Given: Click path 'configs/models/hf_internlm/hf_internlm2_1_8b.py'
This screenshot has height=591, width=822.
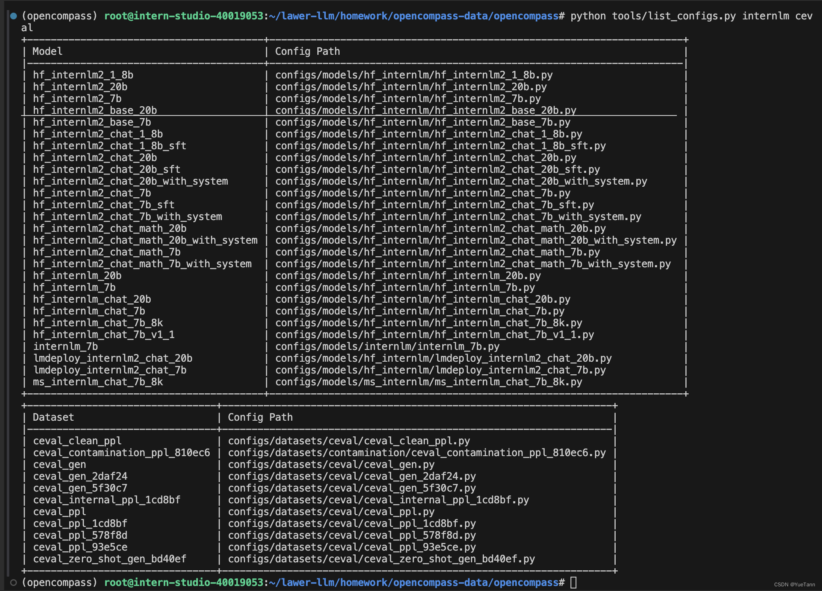Looking at the screenshot, I should coord(414,75).
